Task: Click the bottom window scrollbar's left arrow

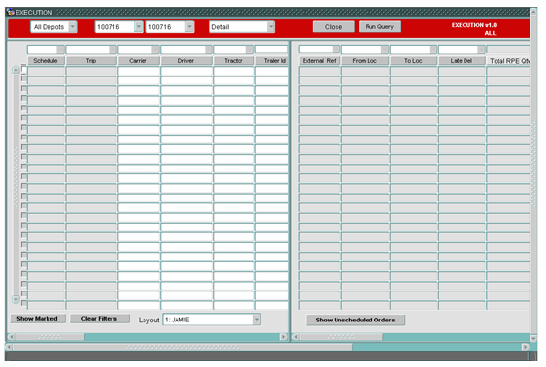Action: click(9, 347)
